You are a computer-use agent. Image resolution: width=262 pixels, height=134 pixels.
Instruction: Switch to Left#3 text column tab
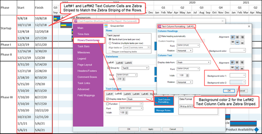[x=127, y=94]
